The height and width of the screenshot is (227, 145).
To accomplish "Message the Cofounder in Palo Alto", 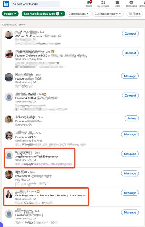I will click(130, 173).
